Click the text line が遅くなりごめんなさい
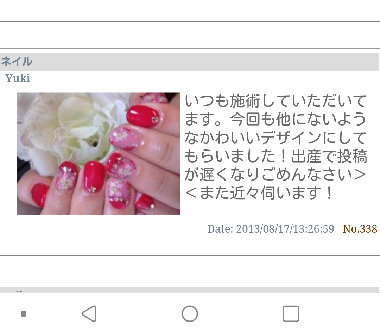This screenshot has width=380, height=336. pos(275,175)
